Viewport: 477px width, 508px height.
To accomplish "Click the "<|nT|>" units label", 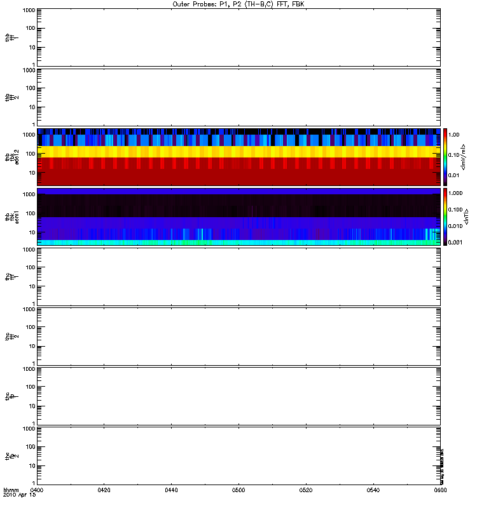I will point(467,217).
